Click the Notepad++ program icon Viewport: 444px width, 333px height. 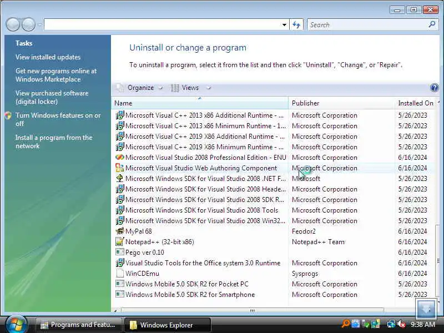(120, 241)
